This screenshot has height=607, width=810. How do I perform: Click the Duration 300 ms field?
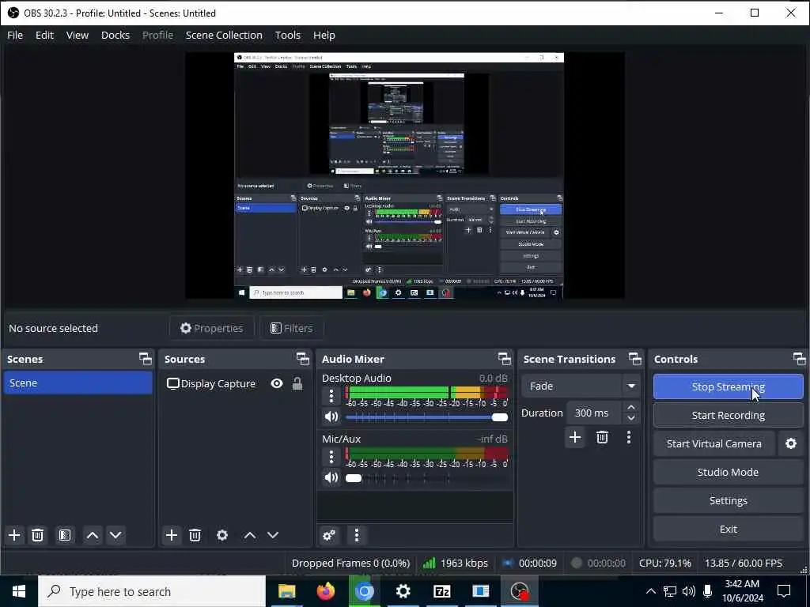point(594,413)
